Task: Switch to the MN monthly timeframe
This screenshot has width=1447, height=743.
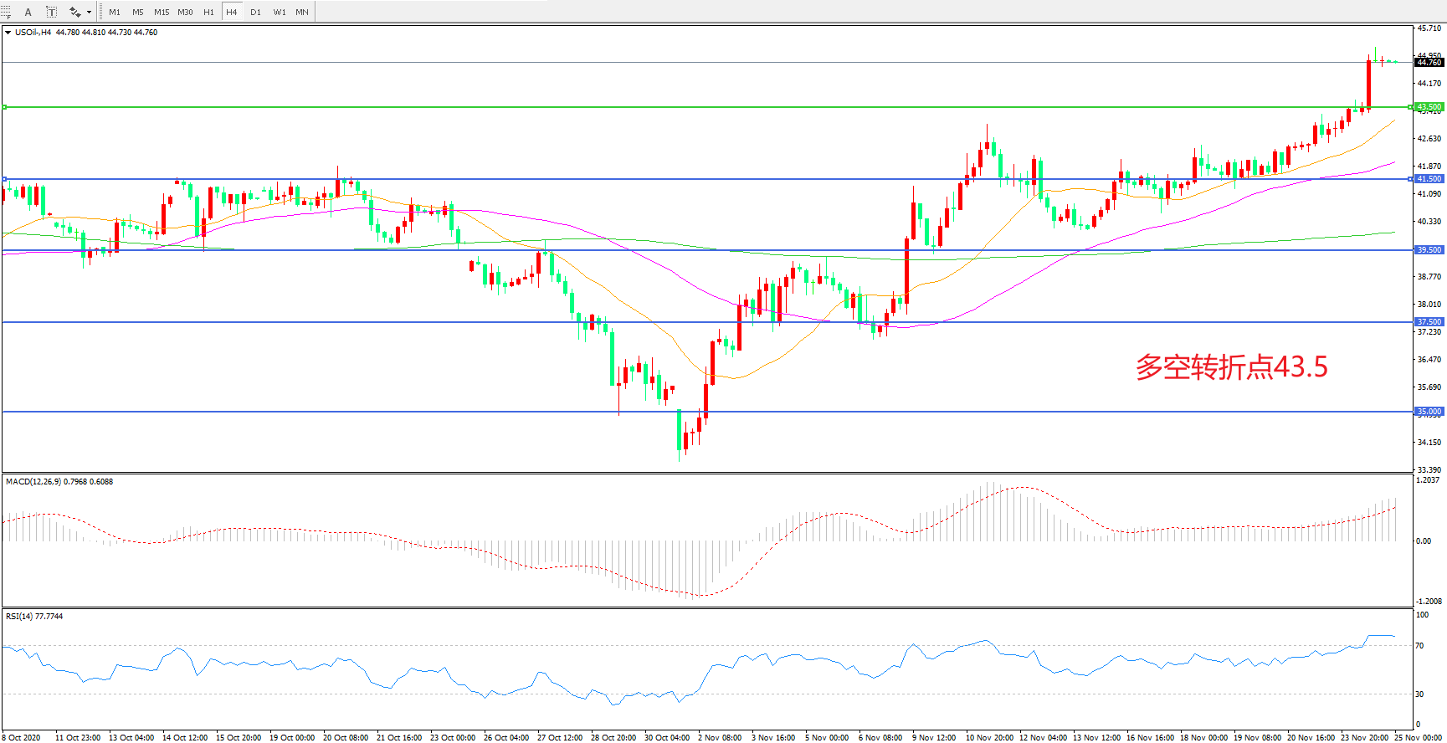Action: (302, 12)
